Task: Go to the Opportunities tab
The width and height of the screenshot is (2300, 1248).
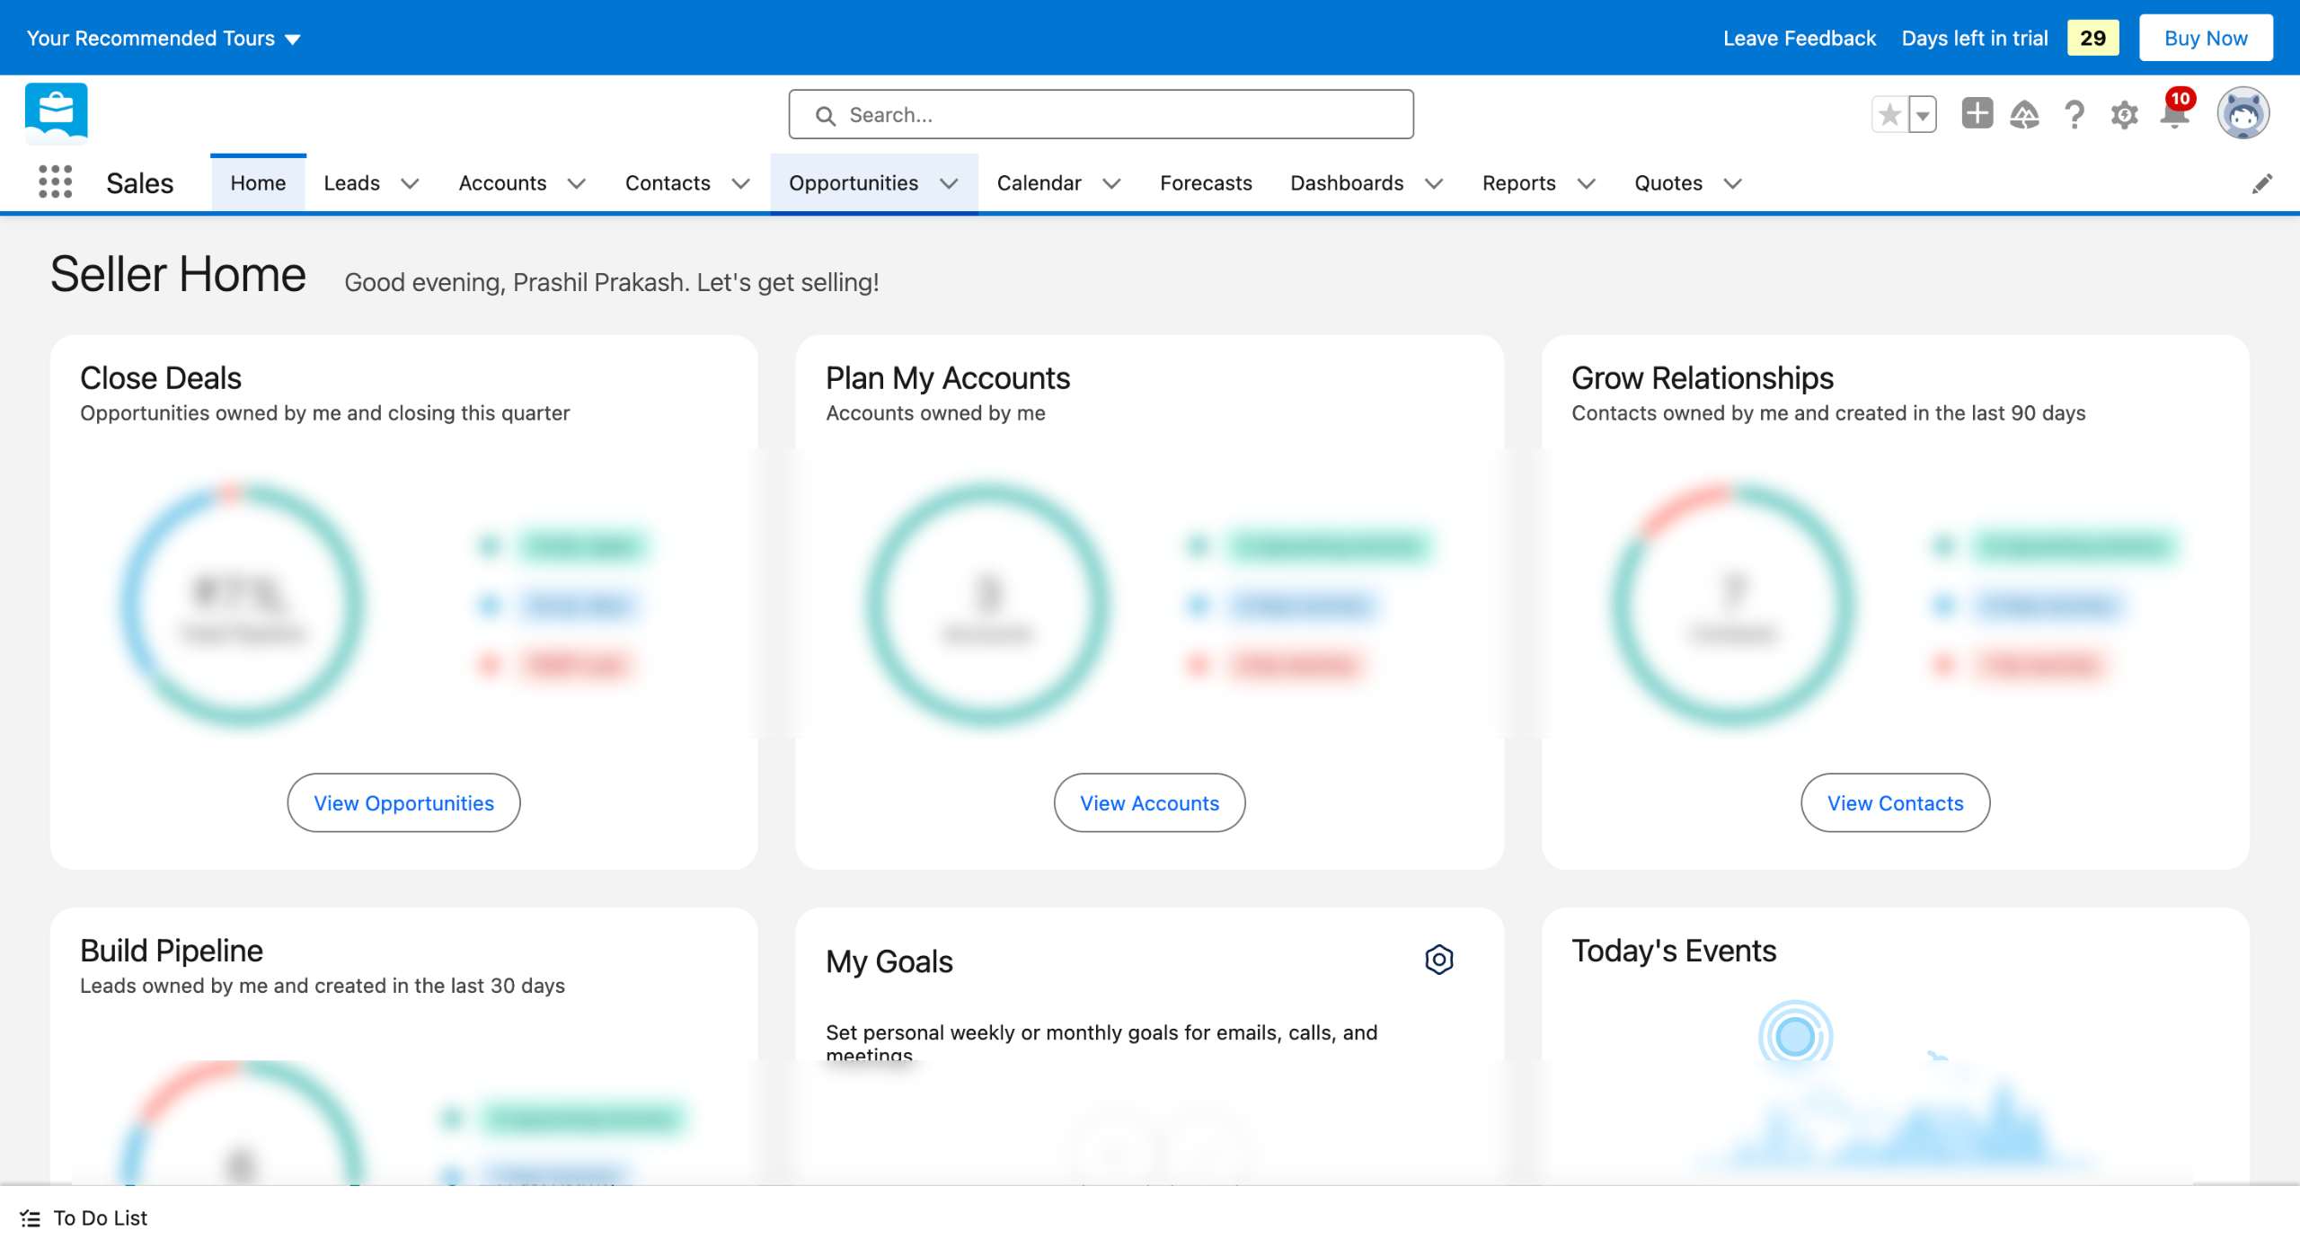Action: 853,183
